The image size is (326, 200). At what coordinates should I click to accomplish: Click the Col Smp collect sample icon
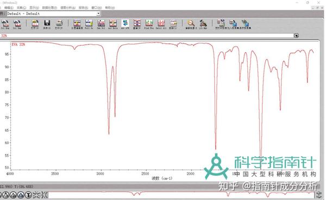(17, 24)
